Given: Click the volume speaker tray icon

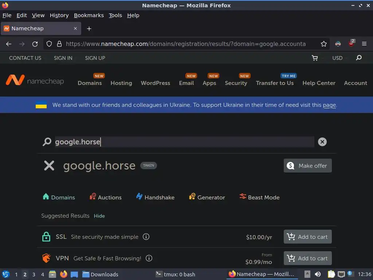Looking at the screenshot, I should point(318,274).
